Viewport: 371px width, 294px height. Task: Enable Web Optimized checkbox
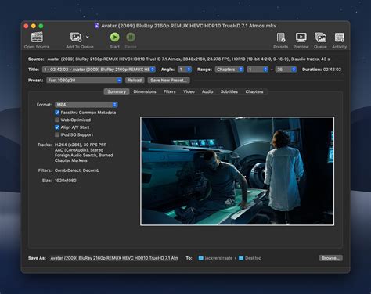(57, 120)
